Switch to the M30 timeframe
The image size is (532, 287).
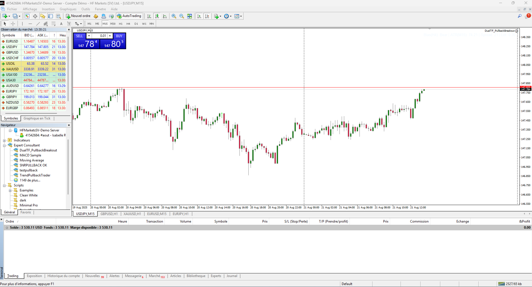click(113, 24)
